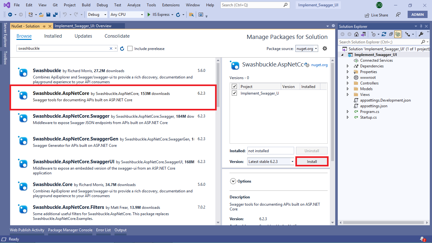Open the Refresh icon in Solution Explorer
Screen dimensions: 432x243
click(x=383, y=34)
